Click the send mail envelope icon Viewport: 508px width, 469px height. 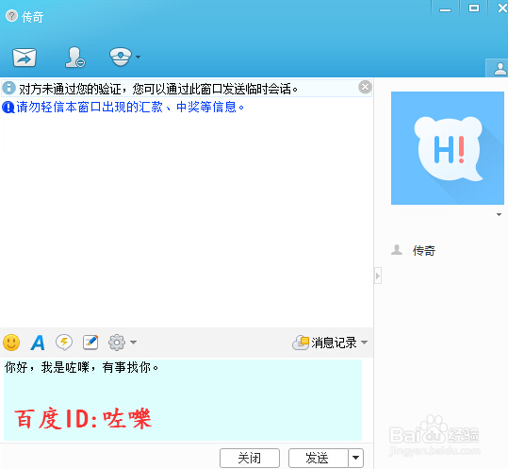[25, 58]
